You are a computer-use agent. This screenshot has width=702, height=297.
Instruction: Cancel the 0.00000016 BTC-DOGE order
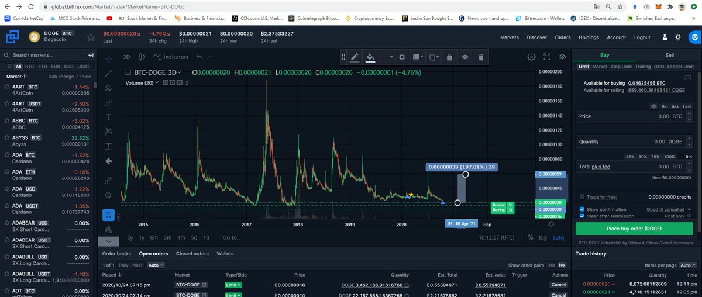pyautogui.click(x=559, y=285)
